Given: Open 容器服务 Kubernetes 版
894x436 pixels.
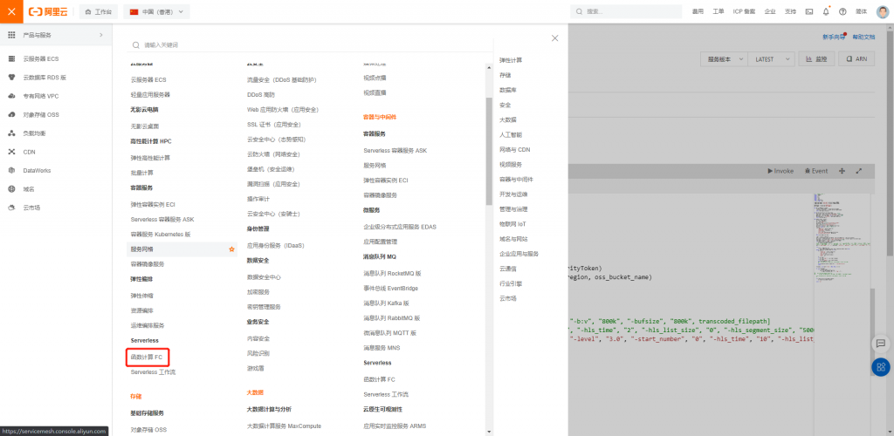Looking at the screenshot, I should pos(161,235).
